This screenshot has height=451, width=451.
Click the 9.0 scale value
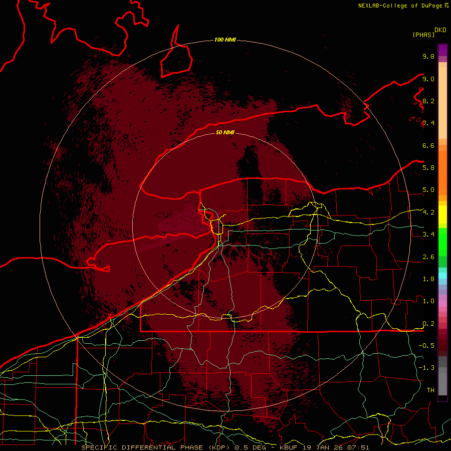(428, 79)
